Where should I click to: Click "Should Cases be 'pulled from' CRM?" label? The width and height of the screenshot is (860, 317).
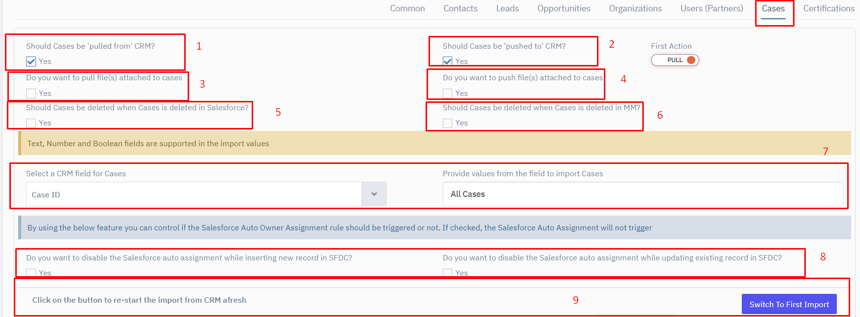pos(90,46)
